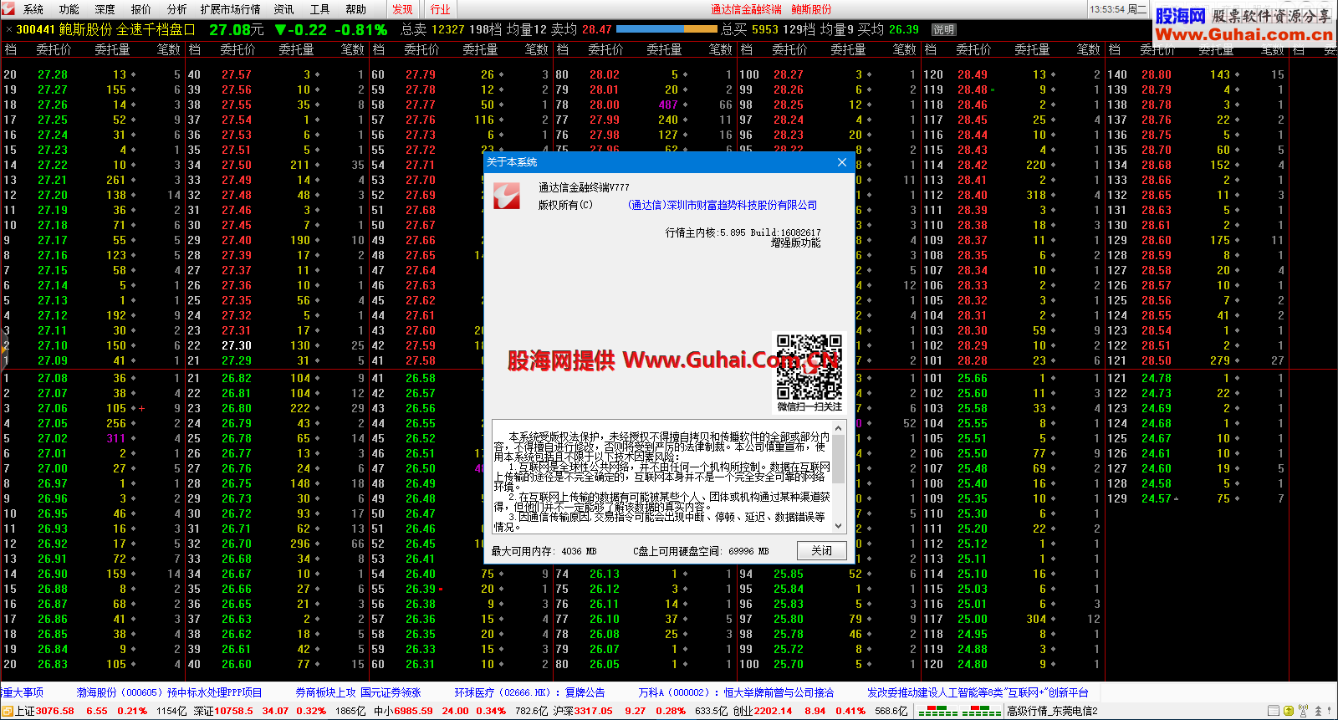Click the sell order price 27.28 at level 20

pos(53,74)
